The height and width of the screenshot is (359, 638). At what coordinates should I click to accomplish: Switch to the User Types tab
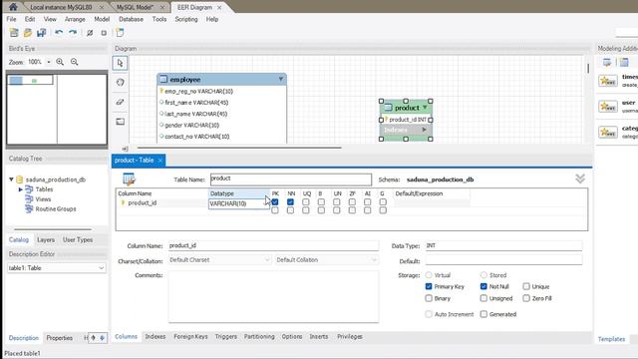[x=78, y=239]
